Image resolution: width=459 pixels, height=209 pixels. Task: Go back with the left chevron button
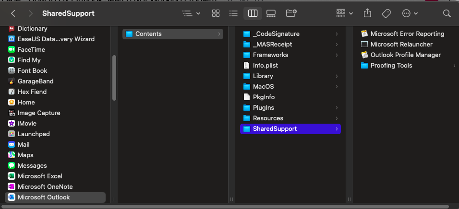pos(13,13)
